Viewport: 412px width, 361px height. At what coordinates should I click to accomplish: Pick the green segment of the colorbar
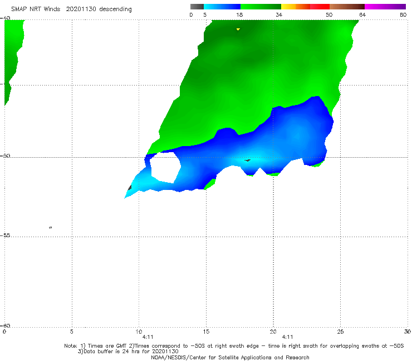pos(261,7)
